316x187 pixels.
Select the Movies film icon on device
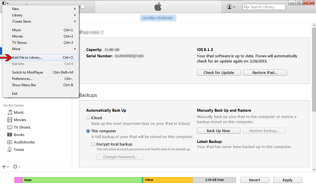pos(10,120)
